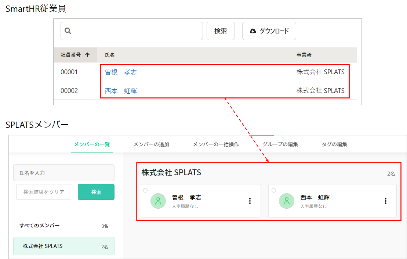Click 西本 虹輝's green avatar icon

(287, 201)
